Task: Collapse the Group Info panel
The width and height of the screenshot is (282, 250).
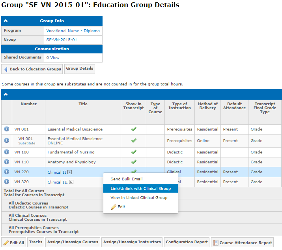Action: point(6,21)
